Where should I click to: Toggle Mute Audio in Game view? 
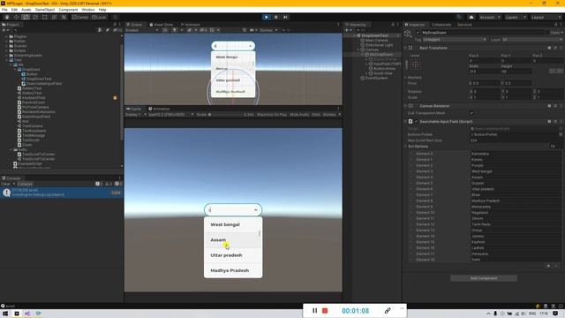(299, 115)
